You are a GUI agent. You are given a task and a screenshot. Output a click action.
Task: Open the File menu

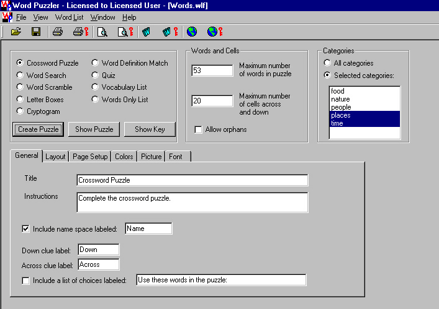(x=21, y=17)
